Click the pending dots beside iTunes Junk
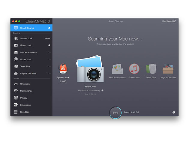Screen dimensions: 189x142 [49, 59]
